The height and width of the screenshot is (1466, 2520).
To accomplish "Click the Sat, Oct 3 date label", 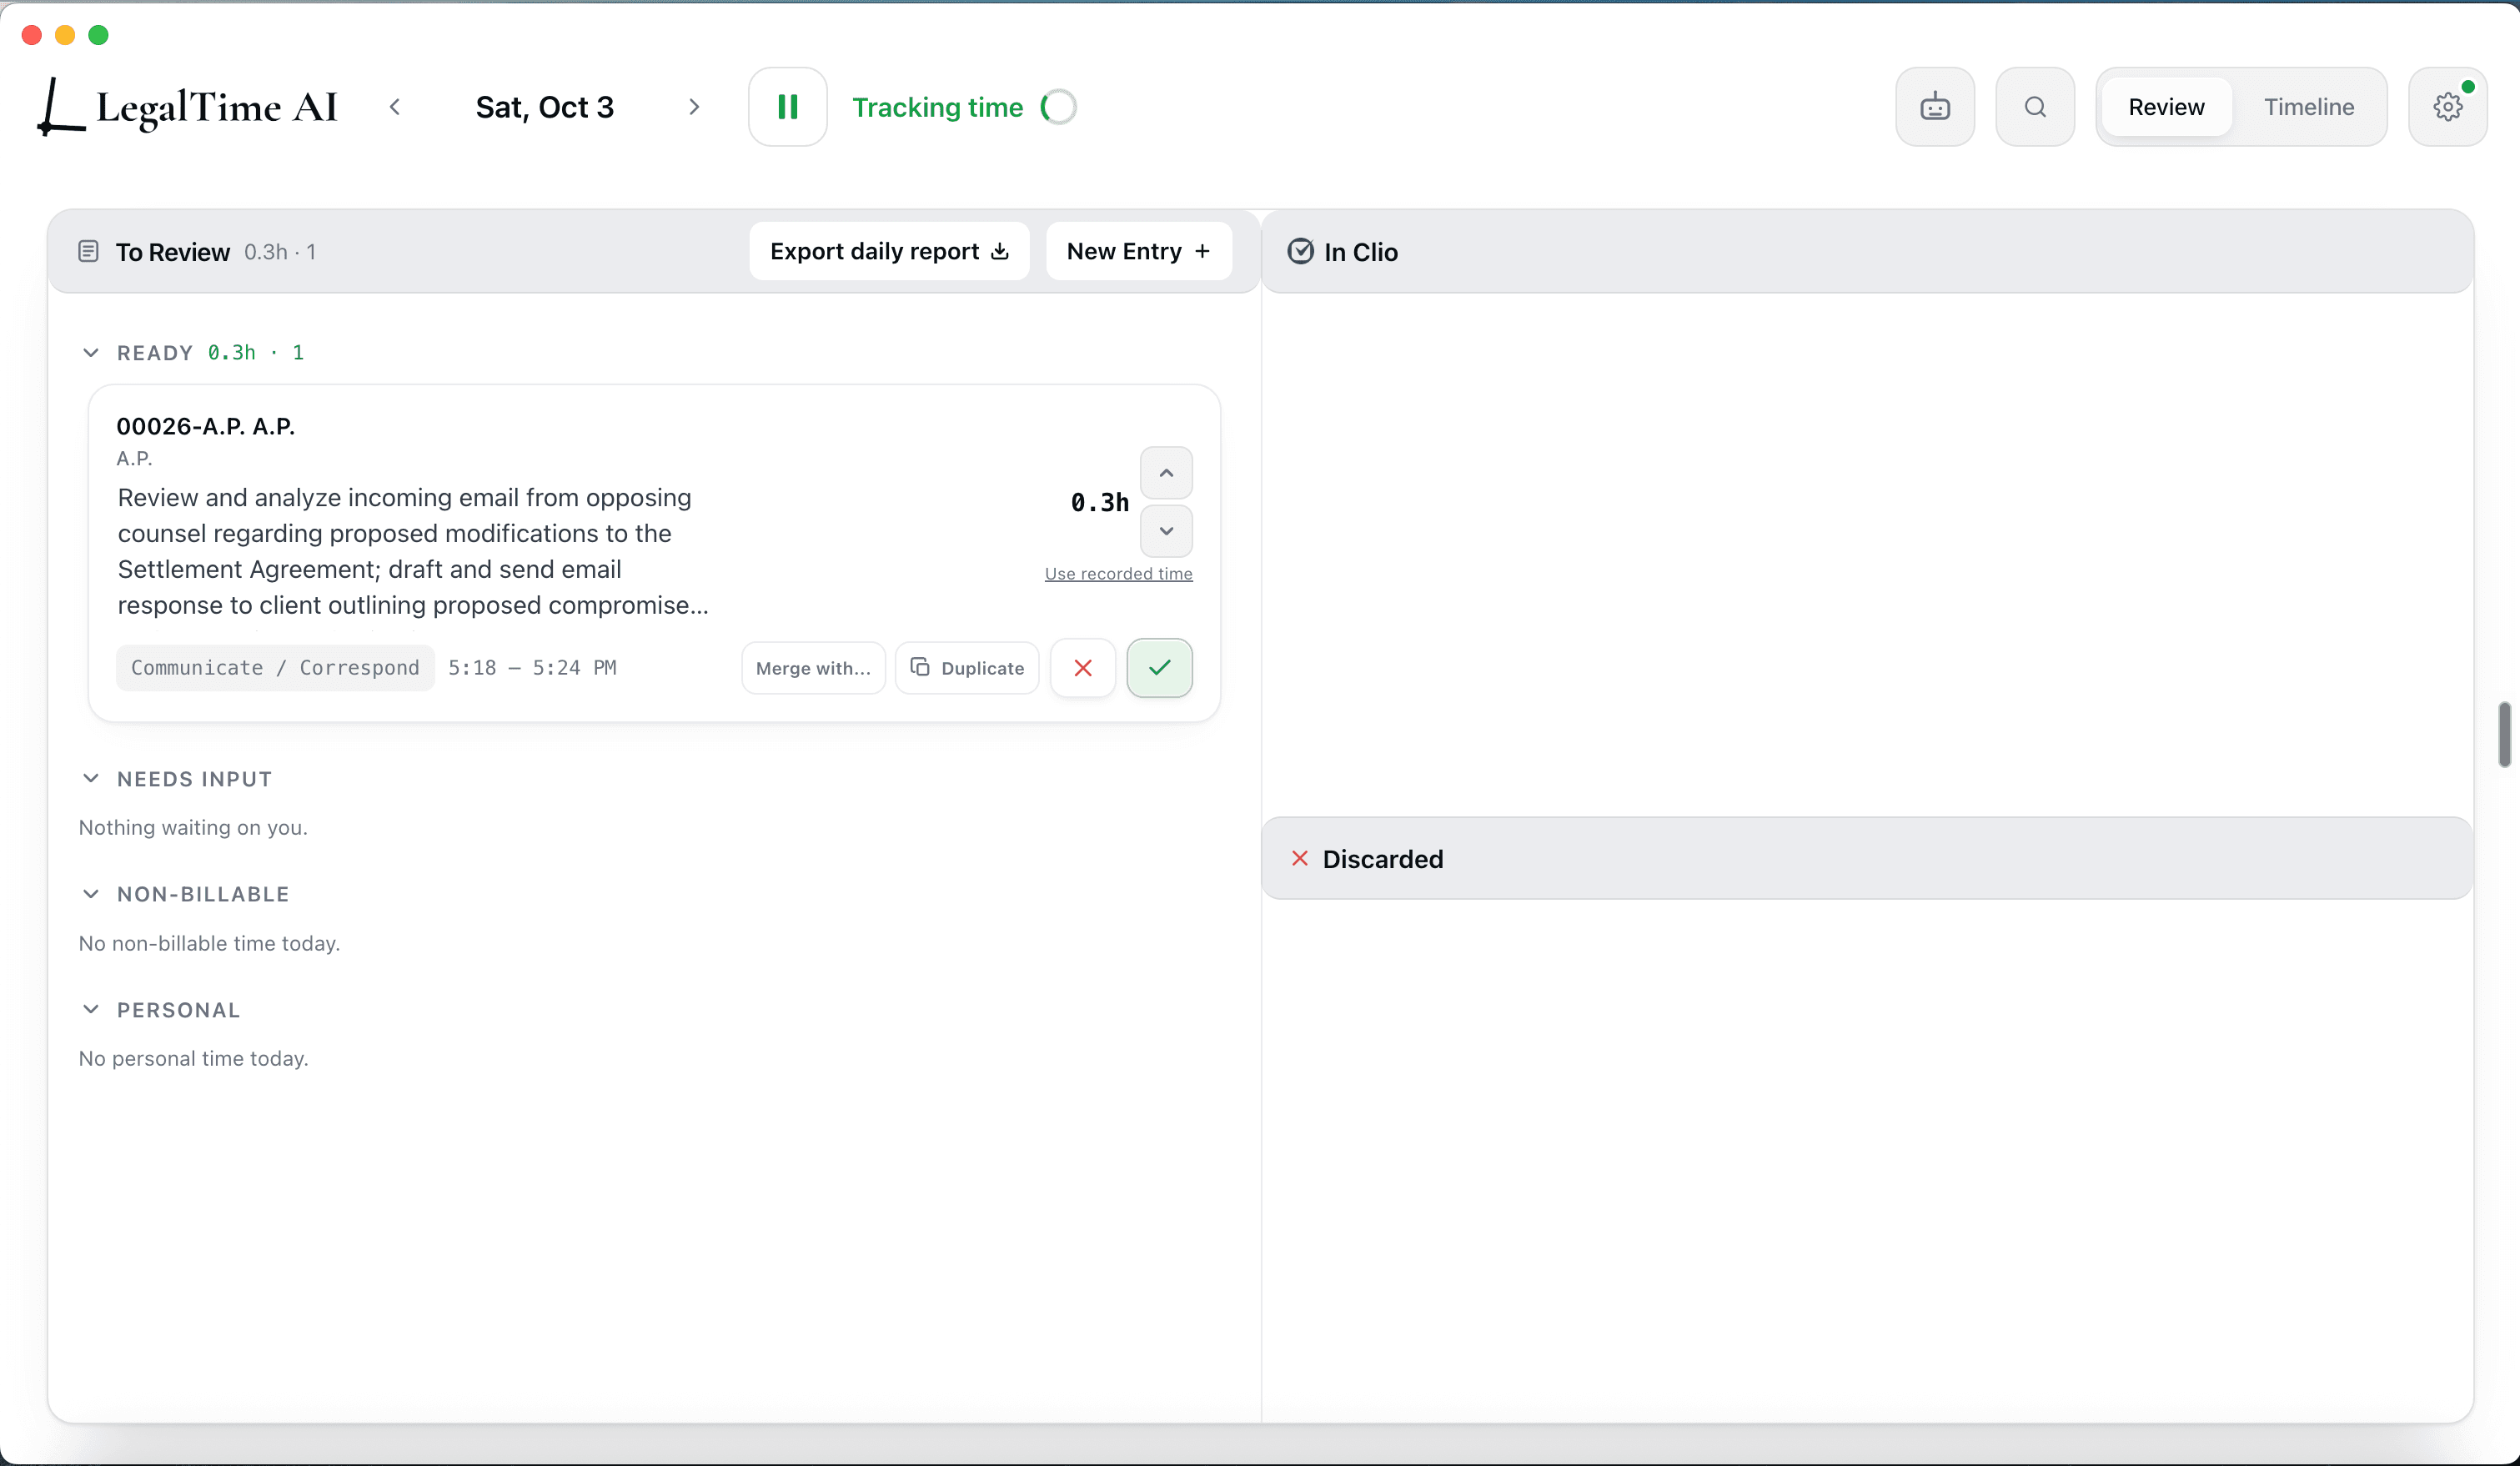I will point(545,107).
